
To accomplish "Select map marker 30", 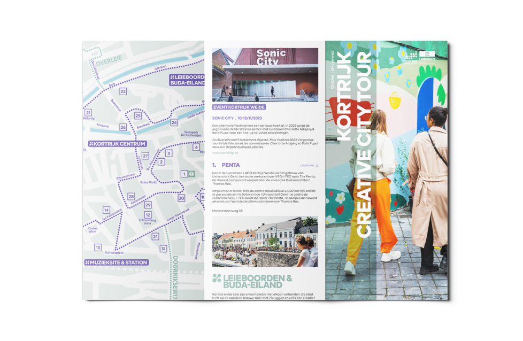I will coord(181,198).
